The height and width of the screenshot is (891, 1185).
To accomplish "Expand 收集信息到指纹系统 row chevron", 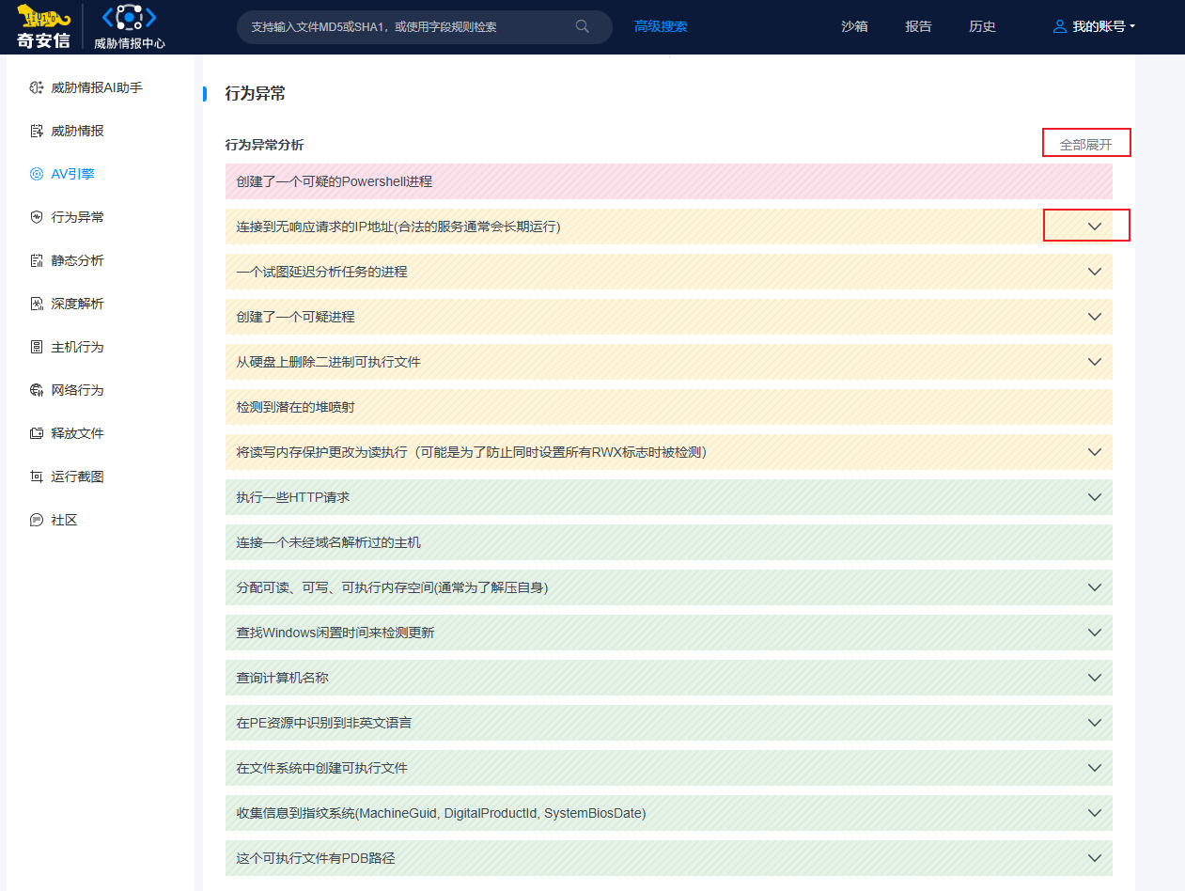I will click(1094, 813).
